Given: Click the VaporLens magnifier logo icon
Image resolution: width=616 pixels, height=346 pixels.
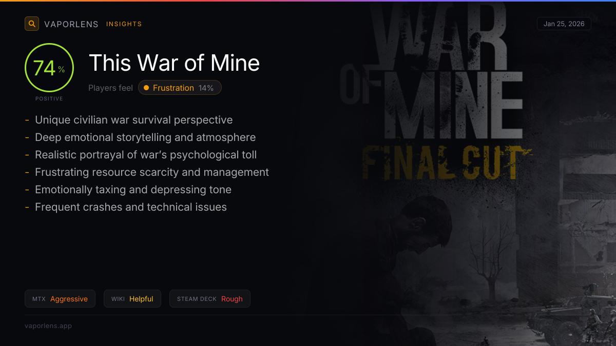Looking at the screenshot, I should [x=32, y=24].
